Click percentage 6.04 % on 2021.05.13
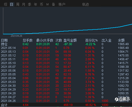The width and height of the screenshot is (132, 107). point(90,52)
